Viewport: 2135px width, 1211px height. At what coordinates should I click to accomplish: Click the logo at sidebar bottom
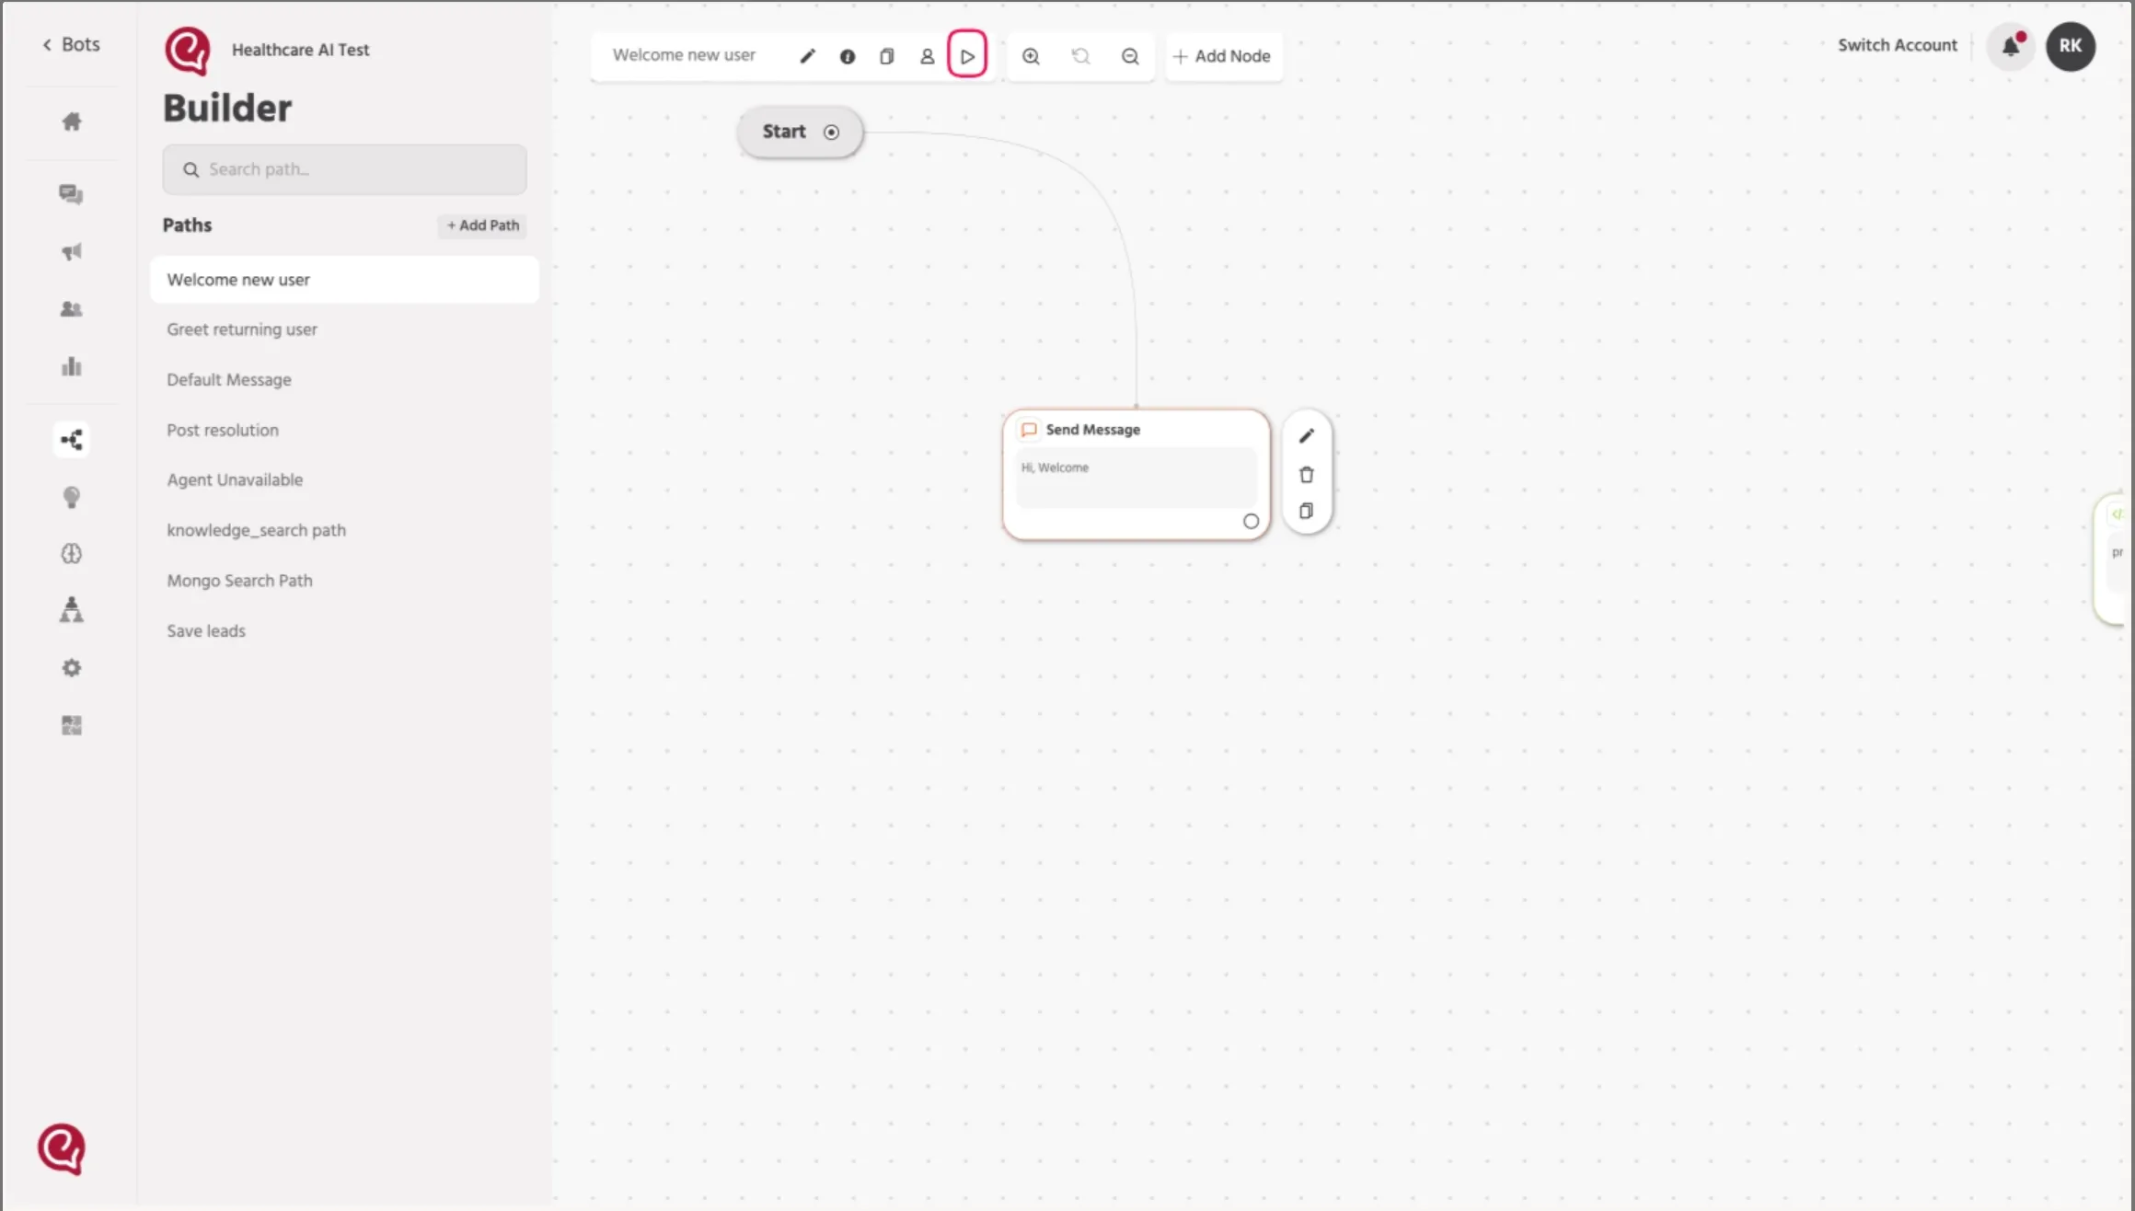click(x=62, y=1149)
